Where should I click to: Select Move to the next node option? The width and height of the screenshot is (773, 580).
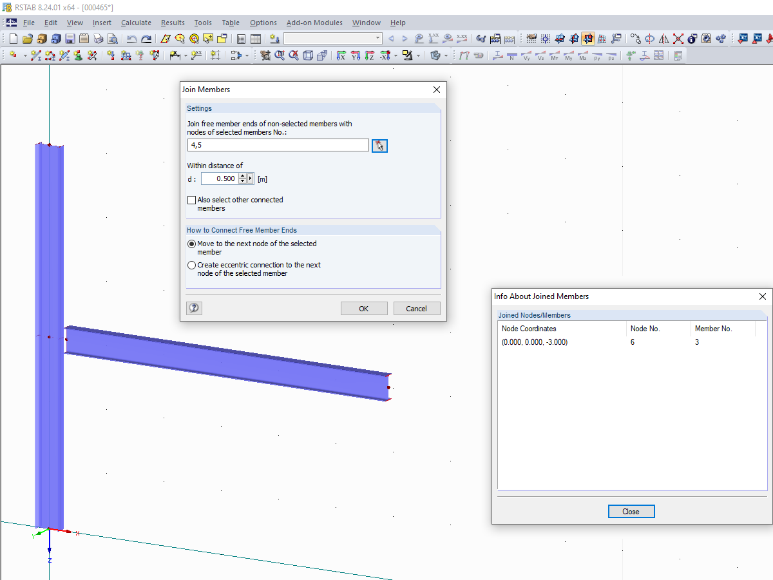pos(191,244)
